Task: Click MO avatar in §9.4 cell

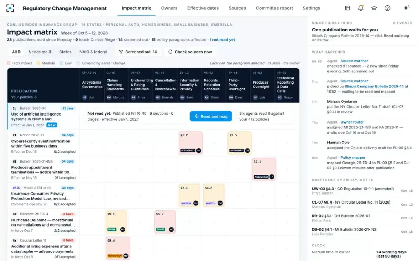Action: (126, 256)
